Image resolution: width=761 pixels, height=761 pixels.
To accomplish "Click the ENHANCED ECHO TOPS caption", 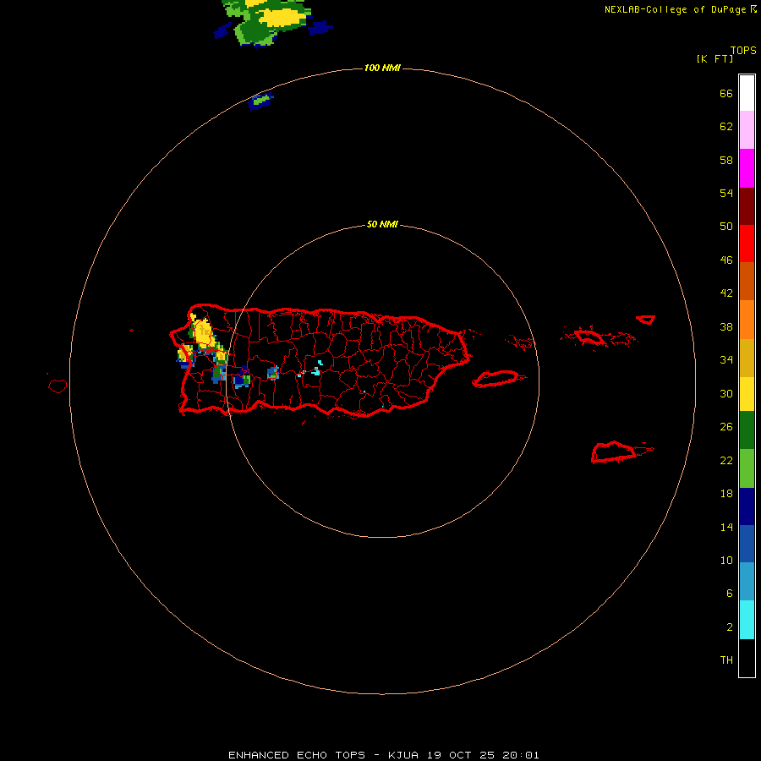I will pyautogui.click(x=297, y=755).
